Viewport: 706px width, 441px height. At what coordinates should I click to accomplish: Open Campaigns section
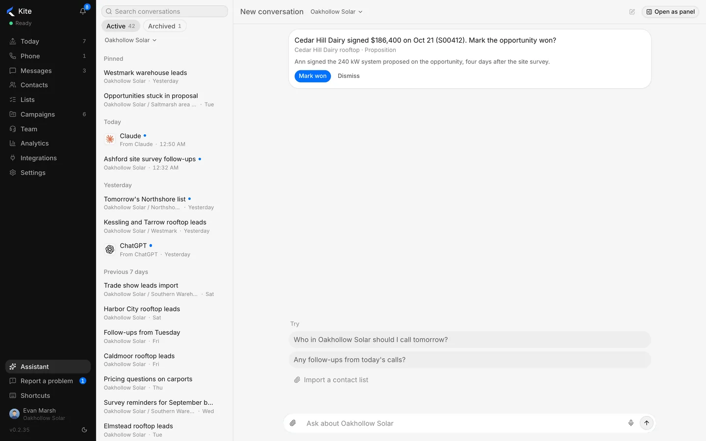pyautogui.click(x=48, y=115)
